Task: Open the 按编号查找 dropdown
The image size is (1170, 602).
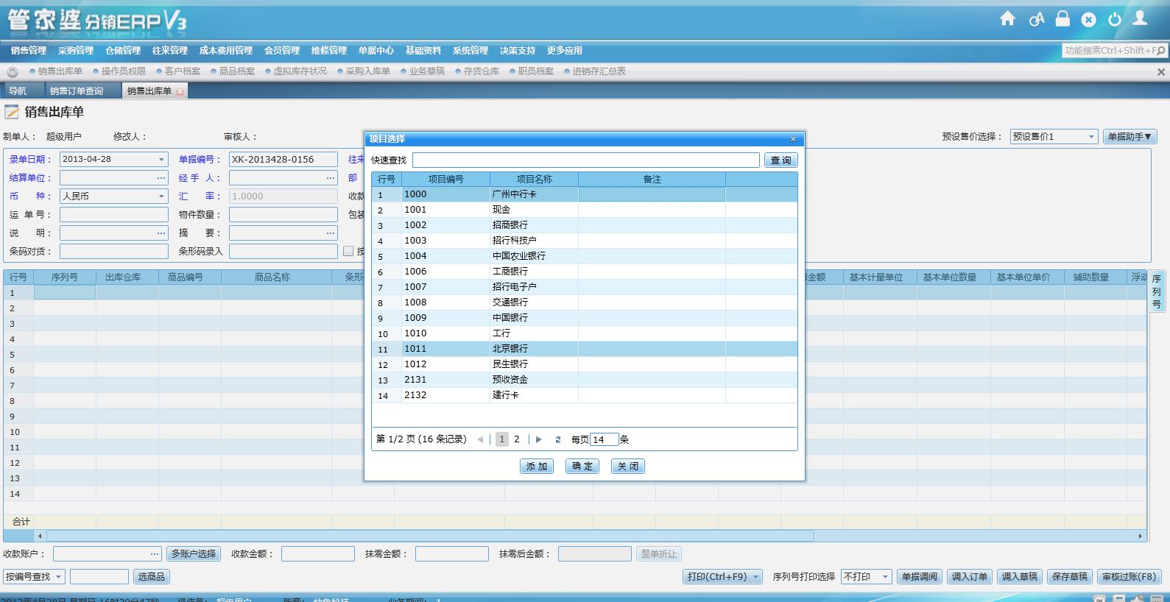Action: pos(58,577)
